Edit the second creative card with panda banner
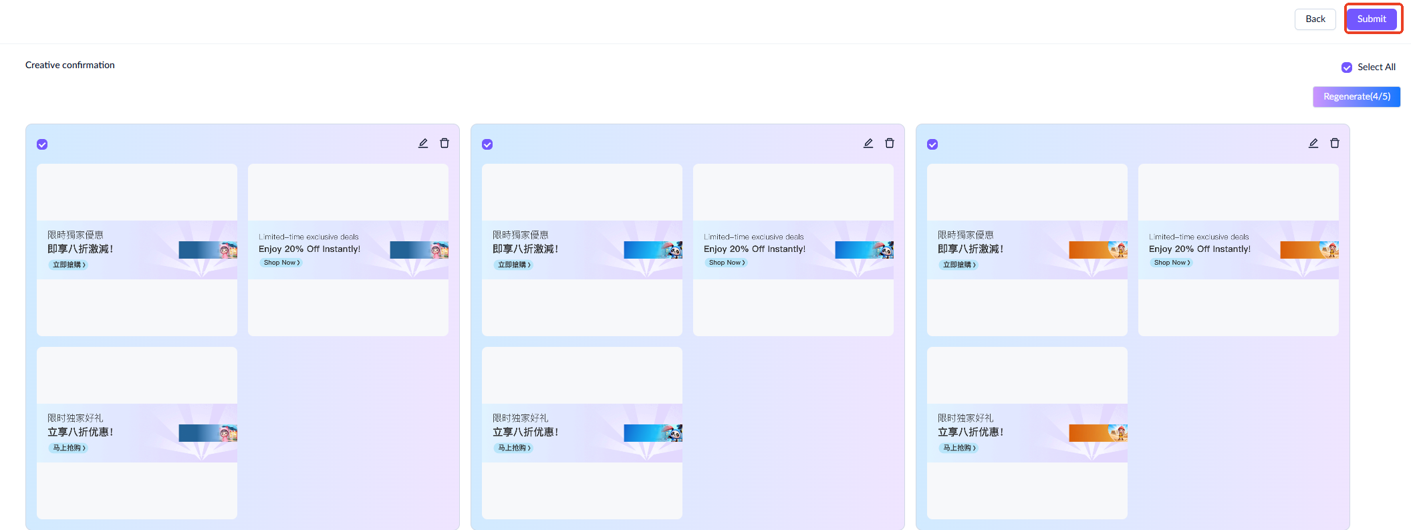 [x=868, y=144]
